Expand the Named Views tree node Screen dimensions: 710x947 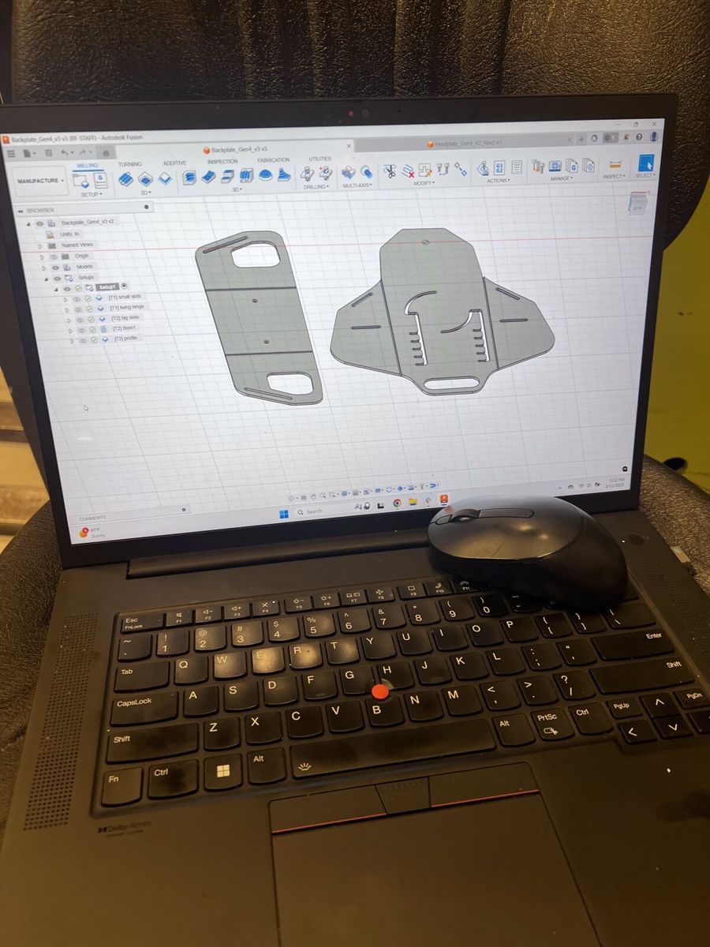pos(41,245)
